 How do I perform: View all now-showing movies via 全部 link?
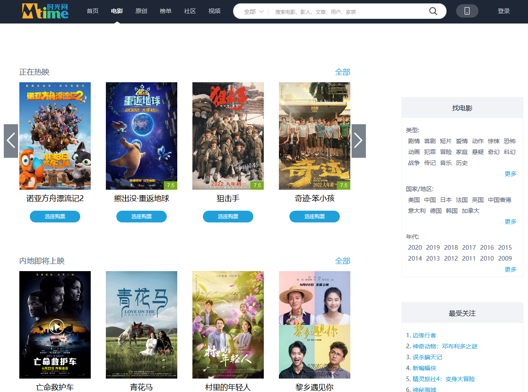click(342, 72)
